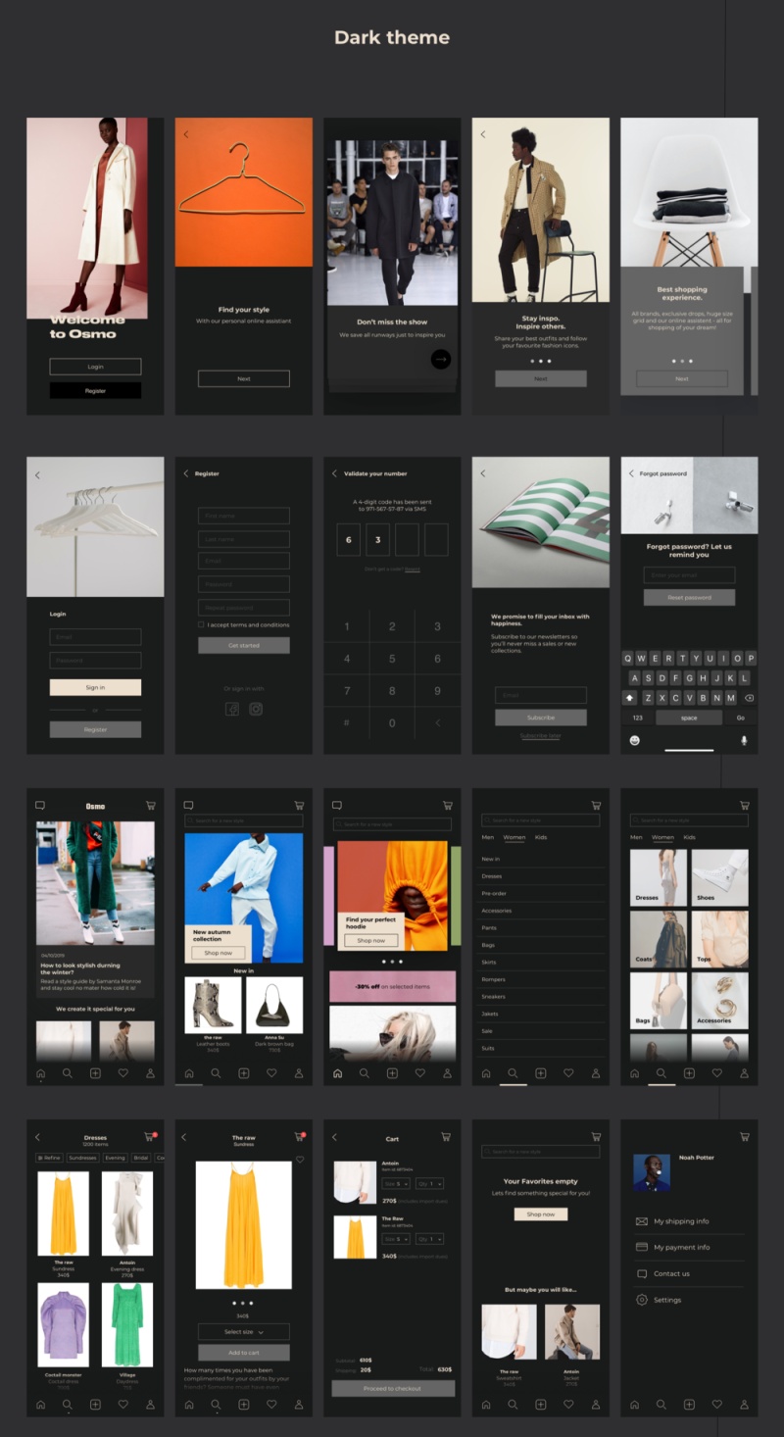Image resolution: width=784 pixels, height=1437 pixels.
Task: Check the accept terms and conditions box
Action: (x=201, y=624)
